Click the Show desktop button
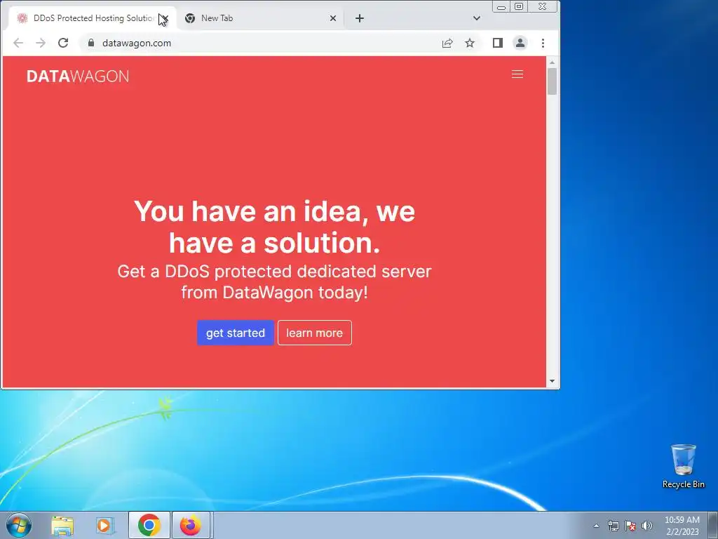 point(713,525)
